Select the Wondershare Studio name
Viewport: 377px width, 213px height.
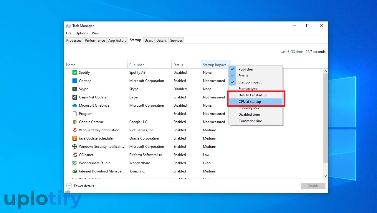point(95,163)
